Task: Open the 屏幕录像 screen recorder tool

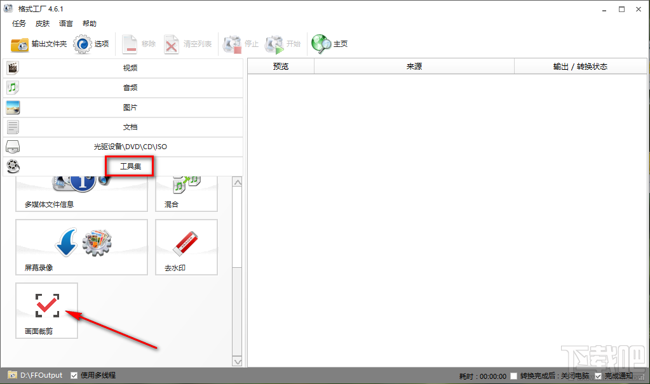Action: pyautogui.click(x=82, y=248)
